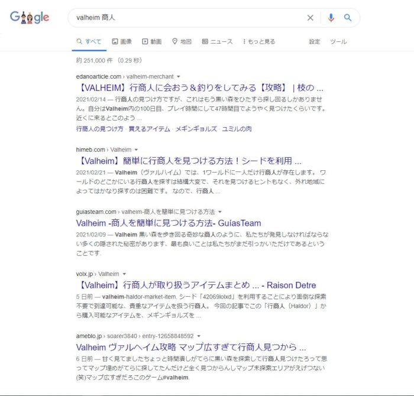Viewport: 414px width, 396px height.
Task: Open result 簡単に行商人を見つける方法！シードを利用
Action: tap(189, 161)
